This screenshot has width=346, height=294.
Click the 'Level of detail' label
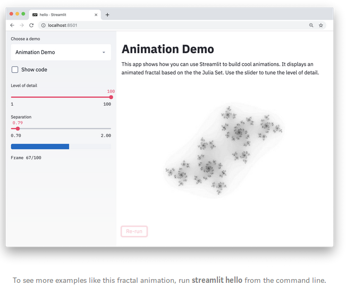[x=24, y=86]
